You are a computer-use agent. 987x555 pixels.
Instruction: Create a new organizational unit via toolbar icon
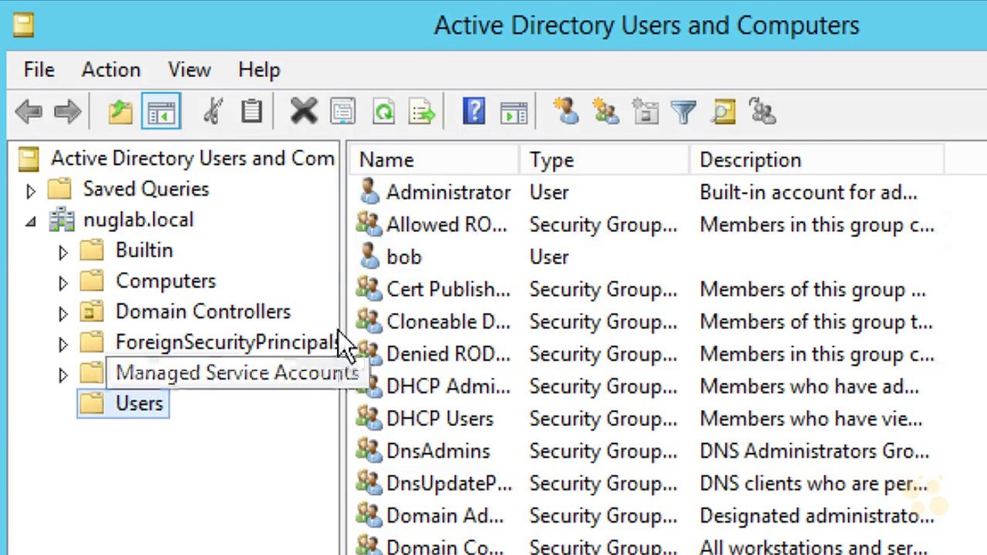pos(645,113)
